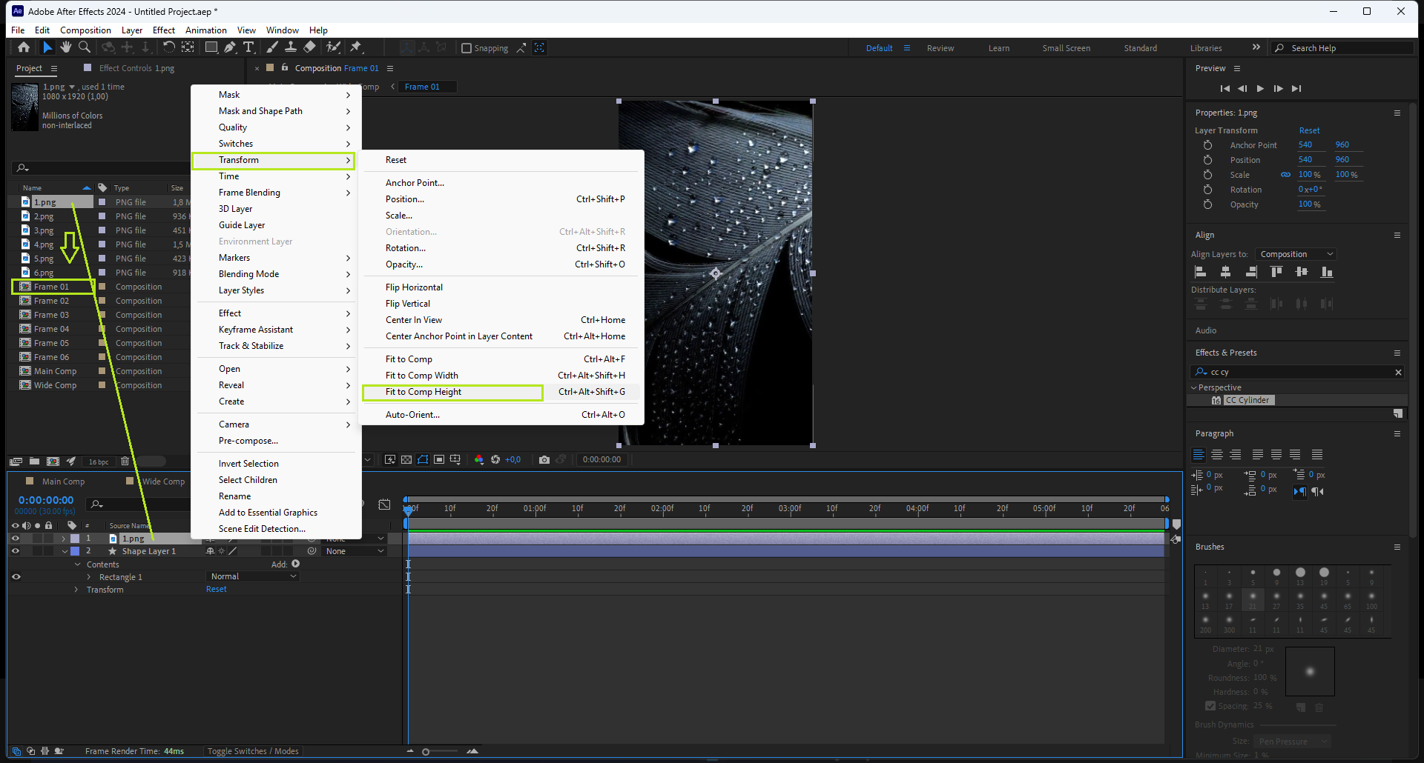This screenshot has width=1424, height=763.
Task: Open Align Layers to dropdown
Action: click(x=1296, y=254)
